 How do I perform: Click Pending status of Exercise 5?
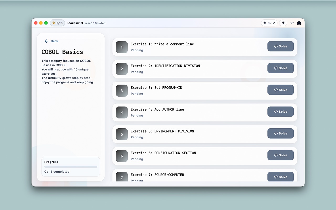137,137
